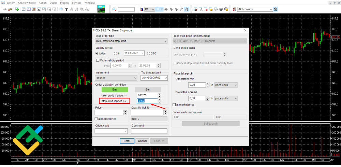Click the key with red X disconnect icon
The width and height of the screenshot is (341, 167).
tap(10, 9)
